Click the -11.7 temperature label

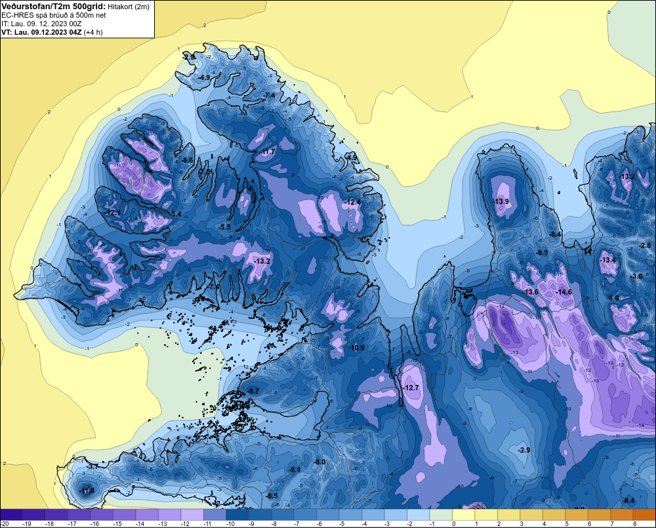click(x=268, y=152)
